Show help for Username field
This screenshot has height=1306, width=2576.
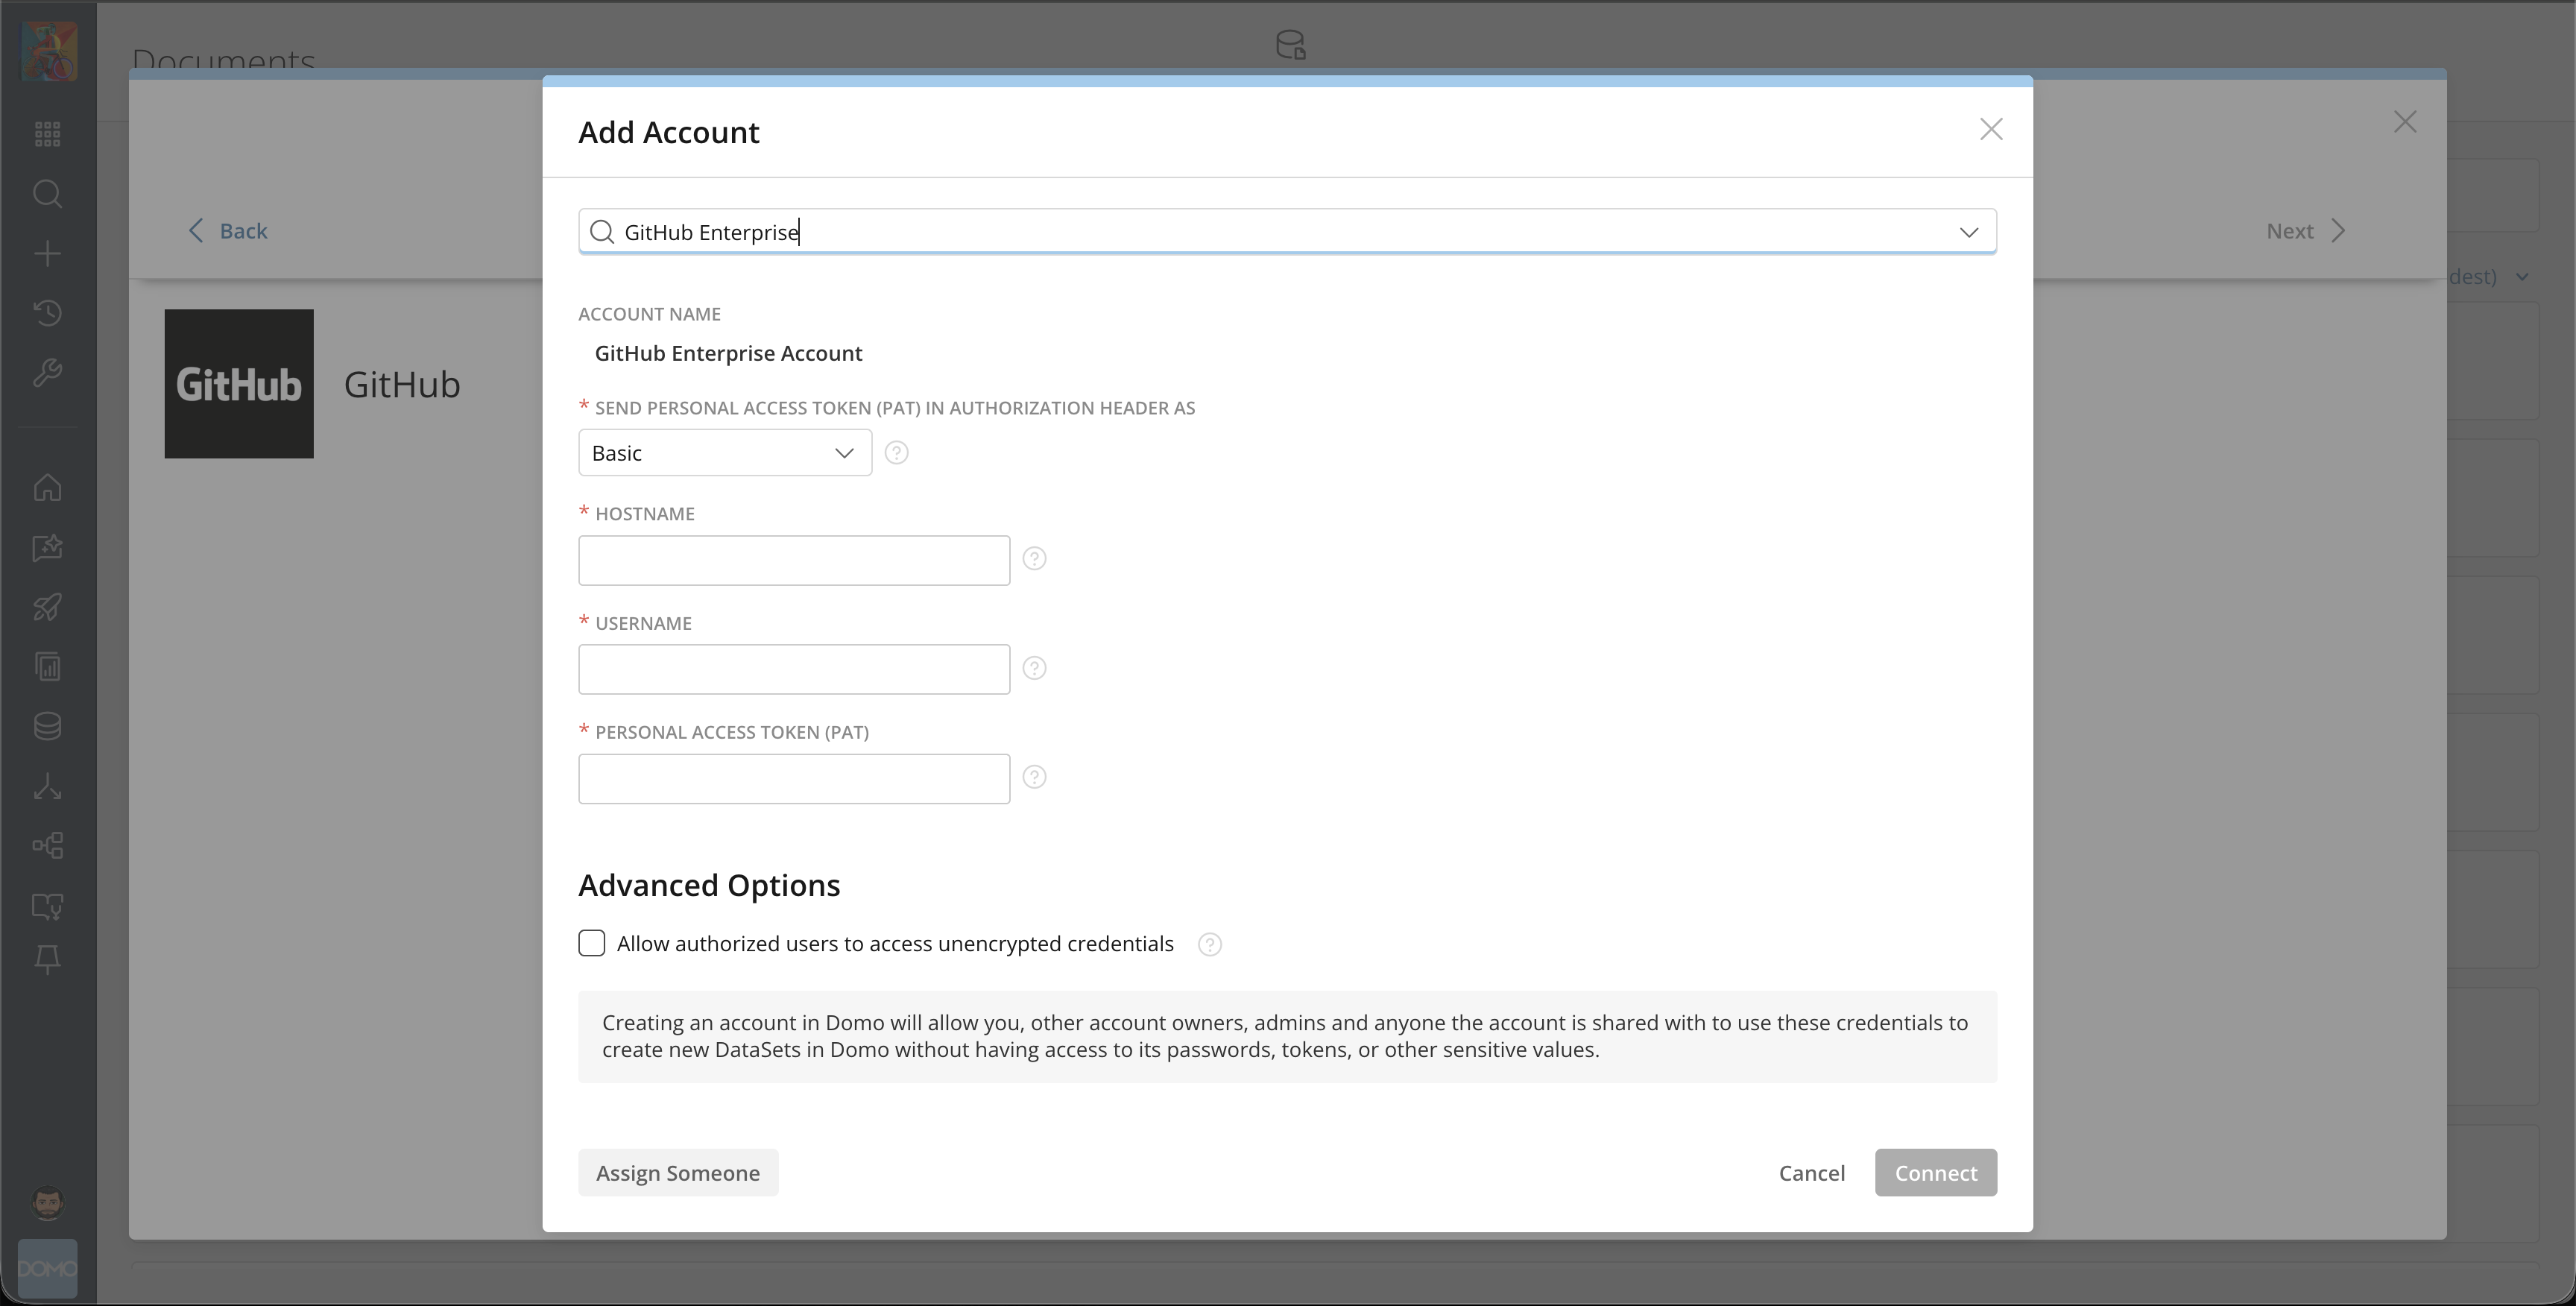pyautogui.click(x=1035, y=668)
